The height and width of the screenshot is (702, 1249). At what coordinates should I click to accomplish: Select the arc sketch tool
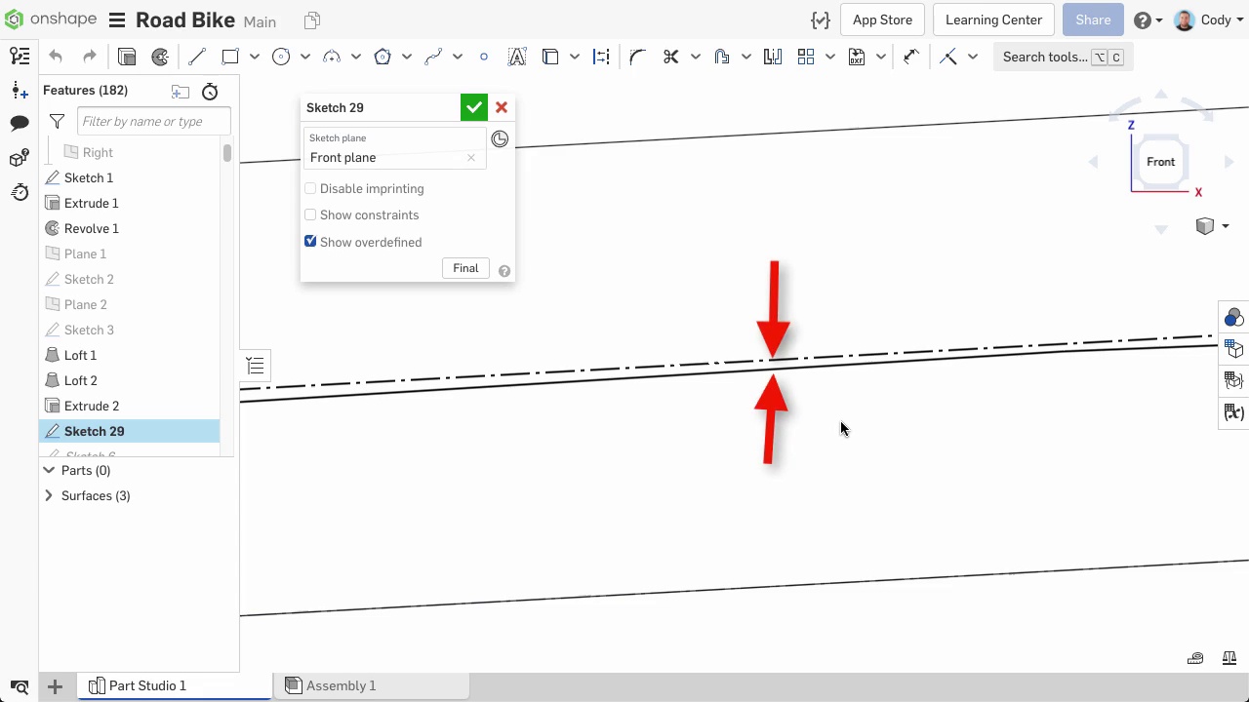[332, 58]
